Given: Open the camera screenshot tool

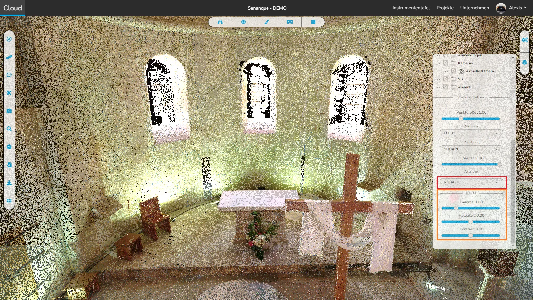Looking at the screenshot, I should pyautogui.click(x=9, y=111).
